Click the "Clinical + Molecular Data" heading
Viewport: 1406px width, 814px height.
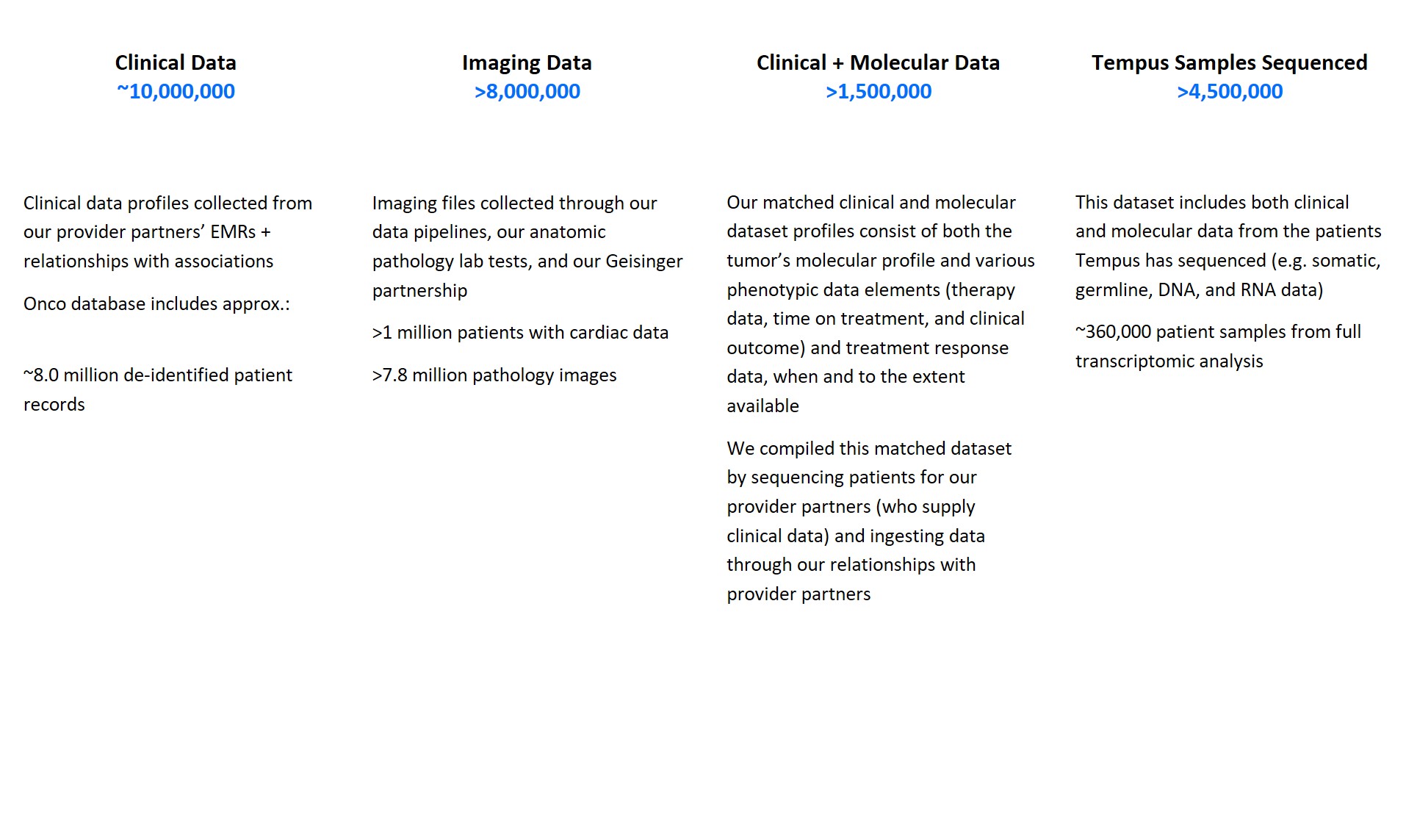[878, 63]
